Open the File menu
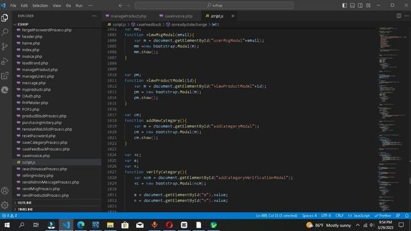This screenshot has width=411, height=231. [x=13, y=6]
